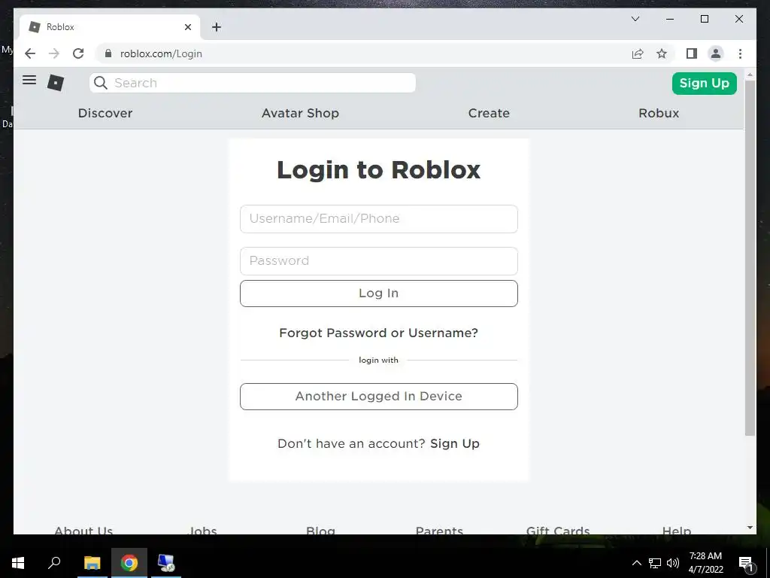This screenshot has height=578, width=770.
Task: Click the search magnifier icon in Roblox header
Action: tap(101, 83)
